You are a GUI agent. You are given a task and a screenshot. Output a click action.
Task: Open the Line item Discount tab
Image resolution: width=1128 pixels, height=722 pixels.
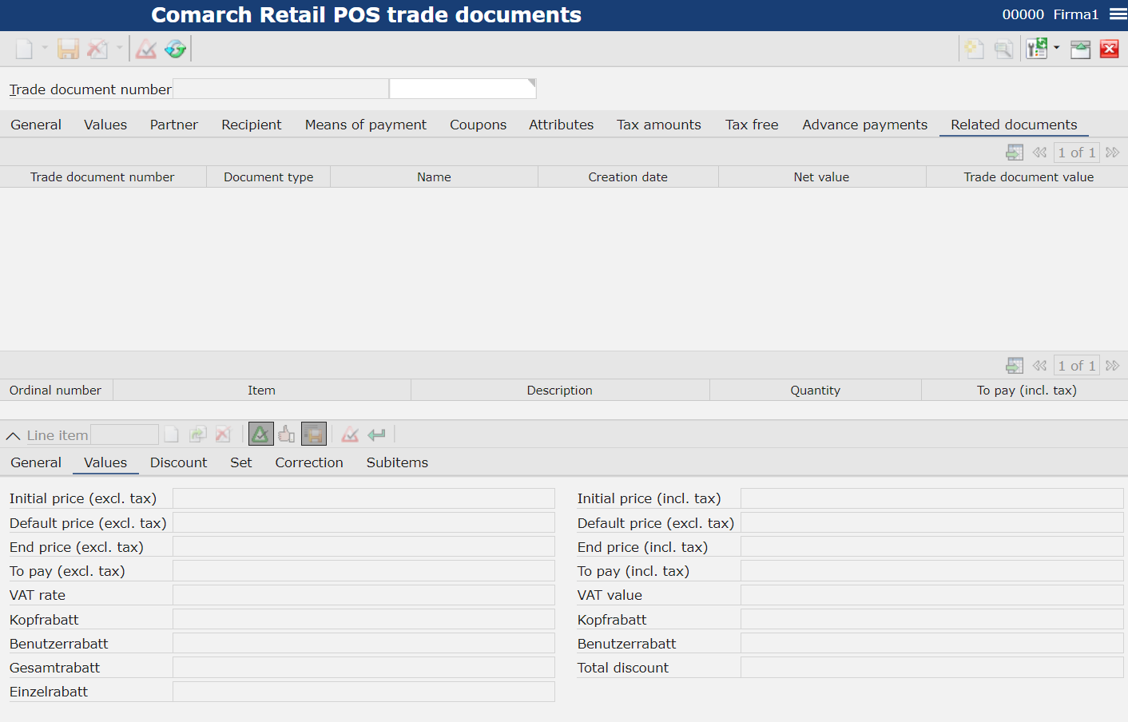coord(178,462)
